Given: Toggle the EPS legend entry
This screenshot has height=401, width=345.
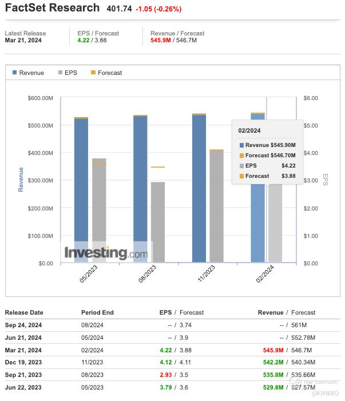Looking at the screenshot, I should (68, 73).
